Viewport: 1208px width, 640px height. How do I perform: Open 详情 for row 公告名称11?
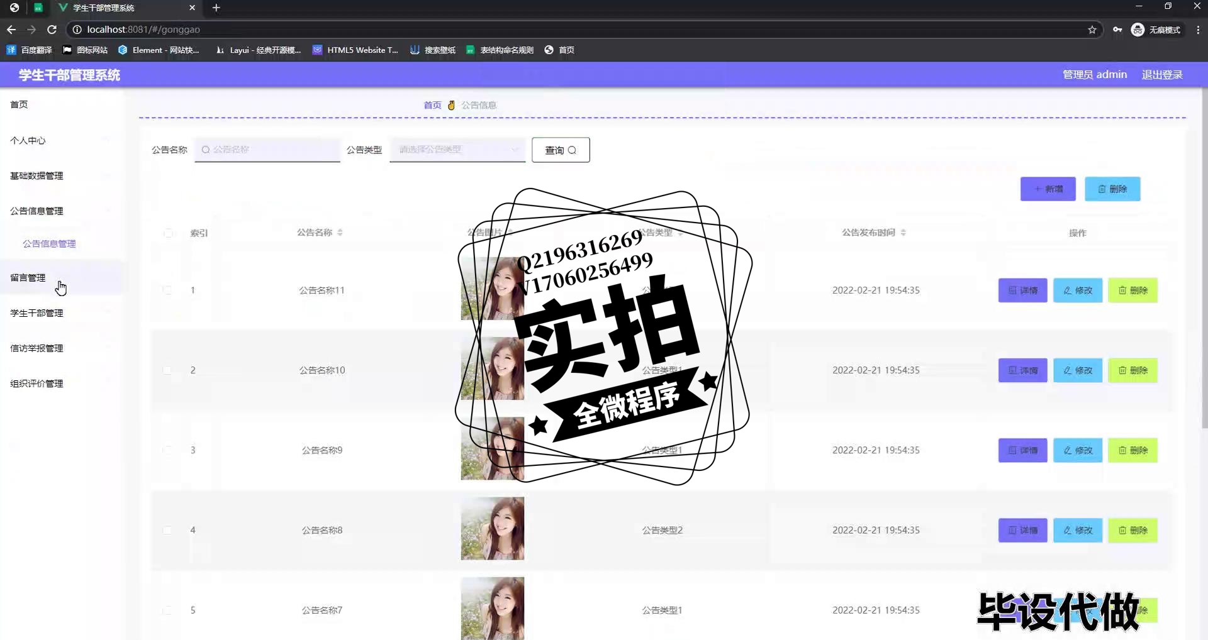pos(1023,290)
